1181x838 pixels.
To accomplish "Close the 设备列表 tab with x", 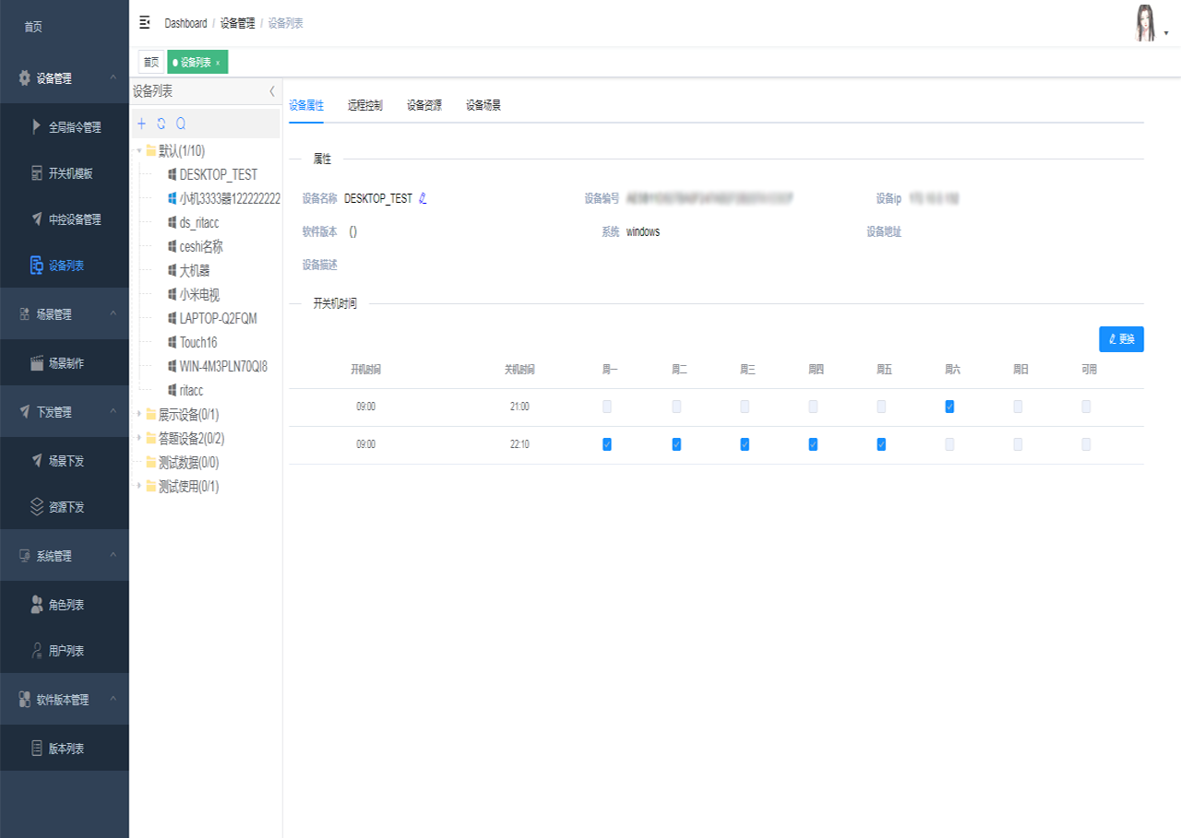I will pyautogui.click(x=218, y=63).
